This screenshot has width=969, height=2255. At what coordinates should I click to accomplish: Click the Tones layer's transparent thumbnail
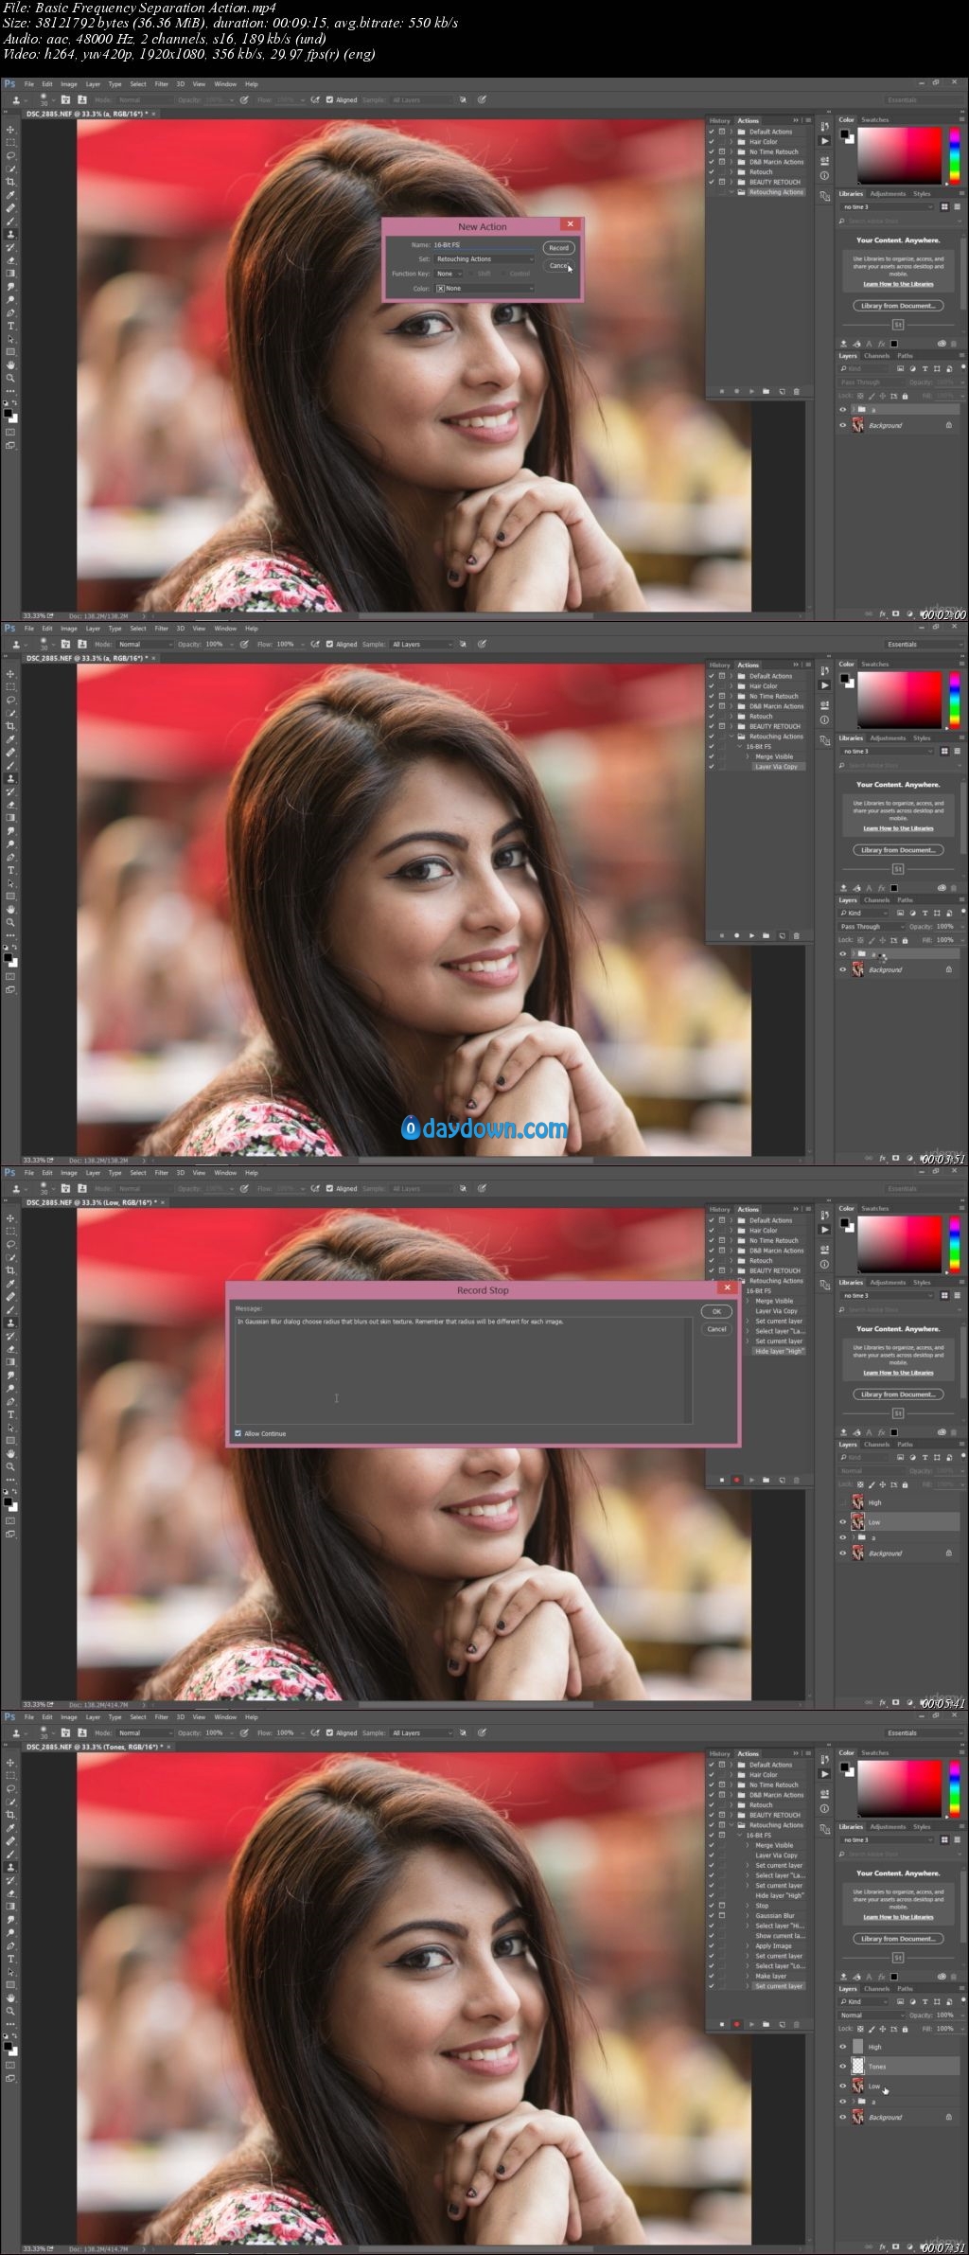(x=858, y=2066)
